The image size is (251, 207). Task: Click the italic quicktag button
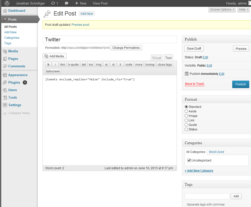(55, 64)
